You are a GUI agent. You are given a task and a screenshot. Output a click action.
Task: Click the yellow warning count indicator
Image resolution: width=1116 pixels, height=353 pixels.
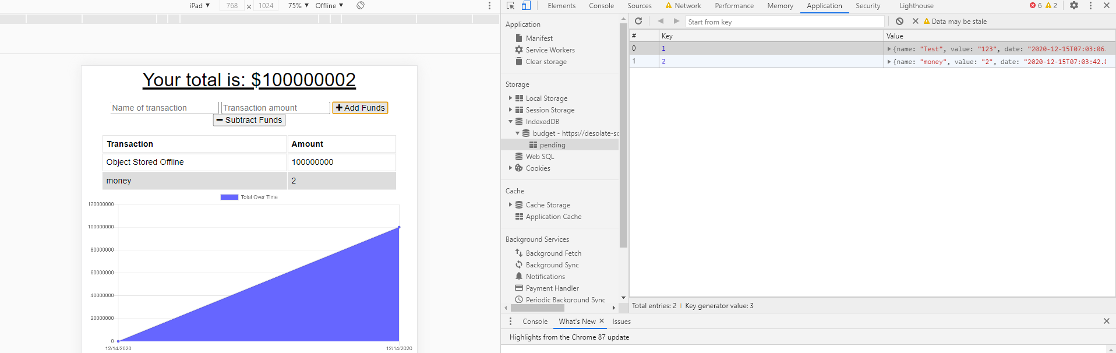click(1051, 6)
